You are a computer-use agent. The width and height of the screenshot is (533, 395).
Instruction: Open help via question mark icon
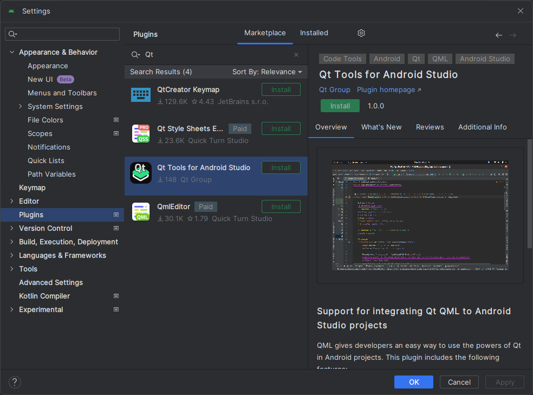14,382
